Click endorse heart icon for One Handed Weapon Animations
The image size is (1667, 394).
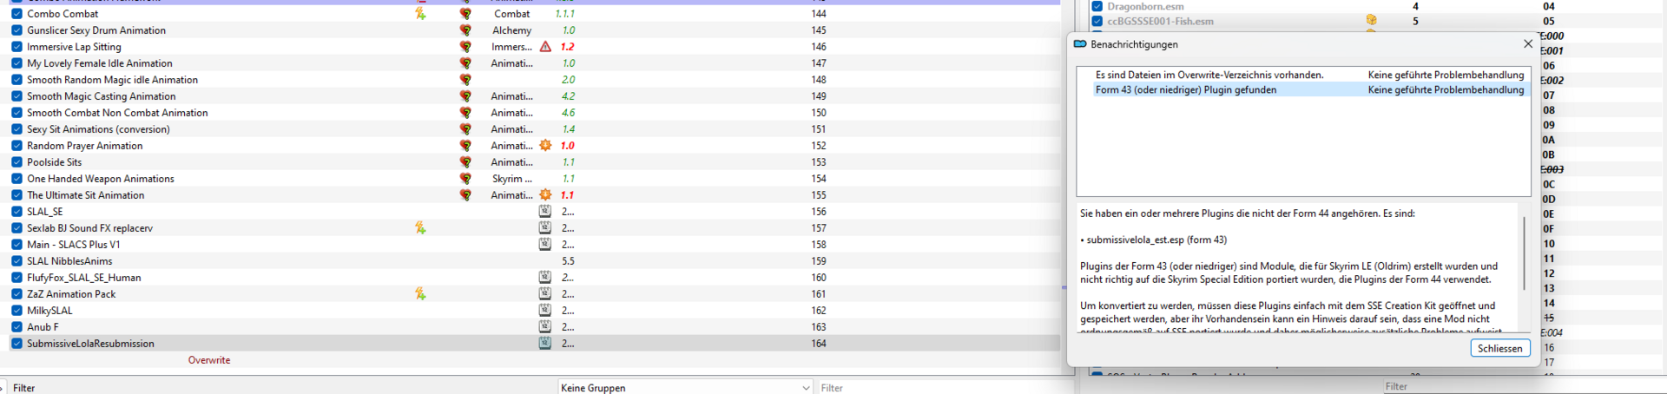[x=465, y=179]
